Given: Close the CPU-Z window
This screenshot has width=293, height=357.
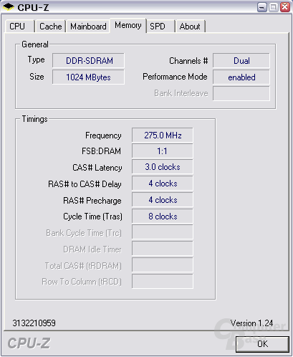Looking at the screenshot, I should pos(285,7).
